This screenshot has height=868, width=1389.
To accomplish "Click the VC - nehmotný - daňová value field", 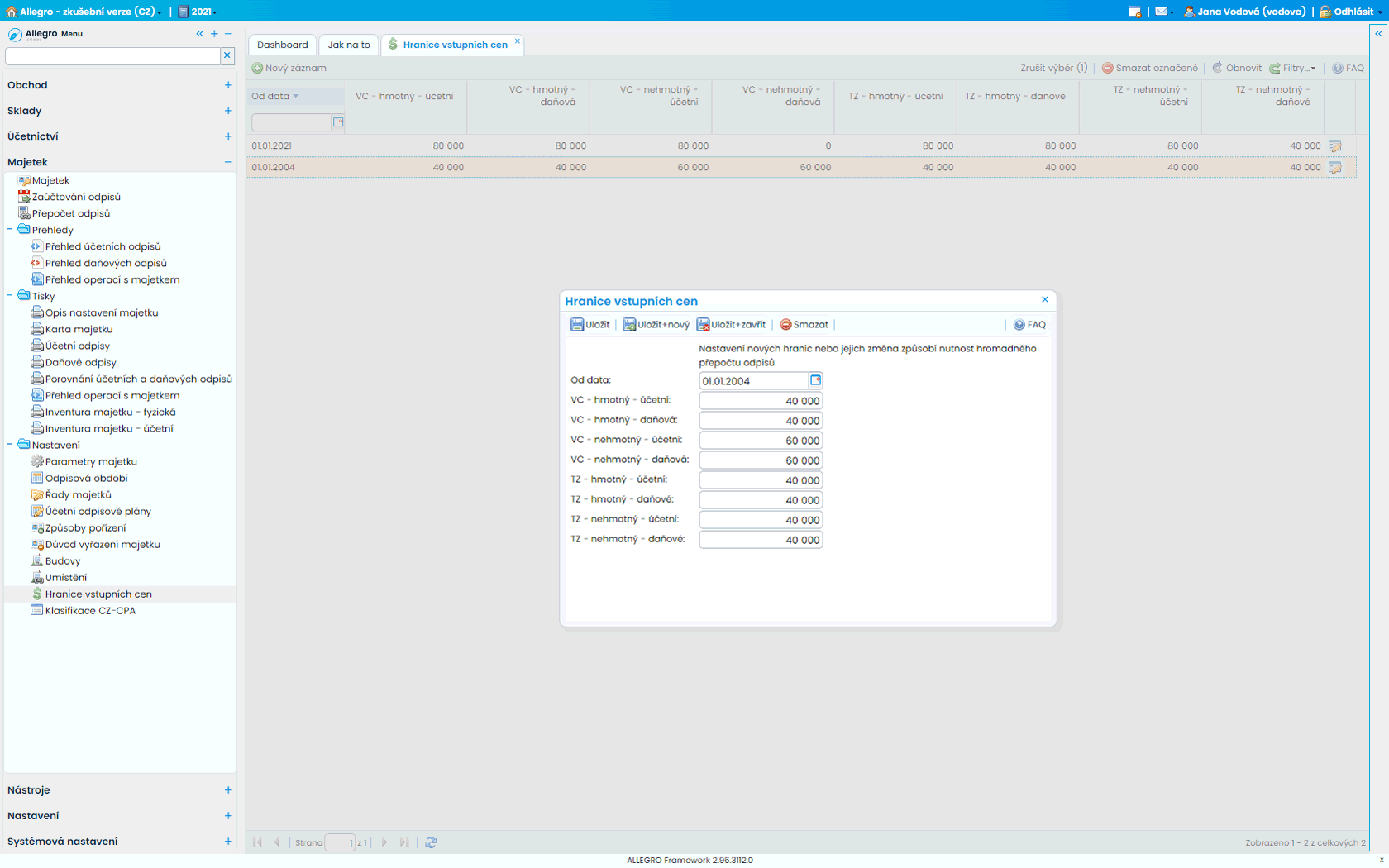I will pyautogui.click(x=761, y=460).
